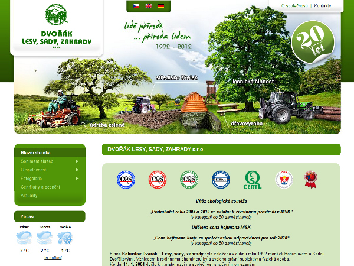Click the green 20 let anniversary badge

pyautogui.click(x=313, y=42)
